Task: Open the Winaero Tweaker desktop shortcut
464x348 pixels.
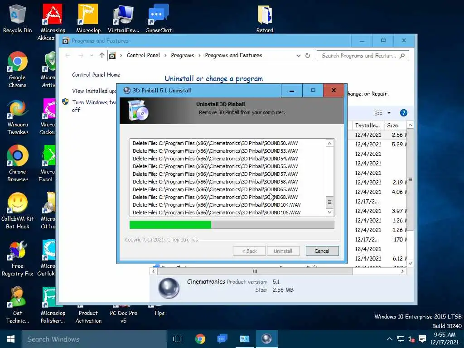Action: click(18, 117)
